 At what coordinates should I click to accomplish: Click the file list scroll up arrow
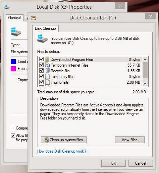(145, 60)
